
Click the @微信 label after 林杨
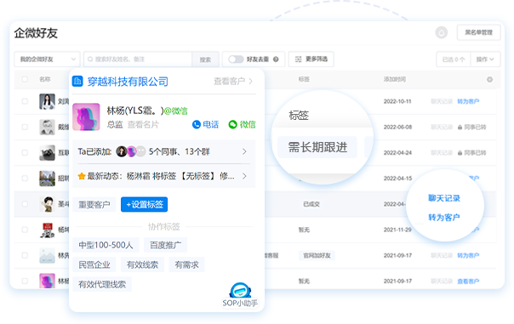click(175, 111)
